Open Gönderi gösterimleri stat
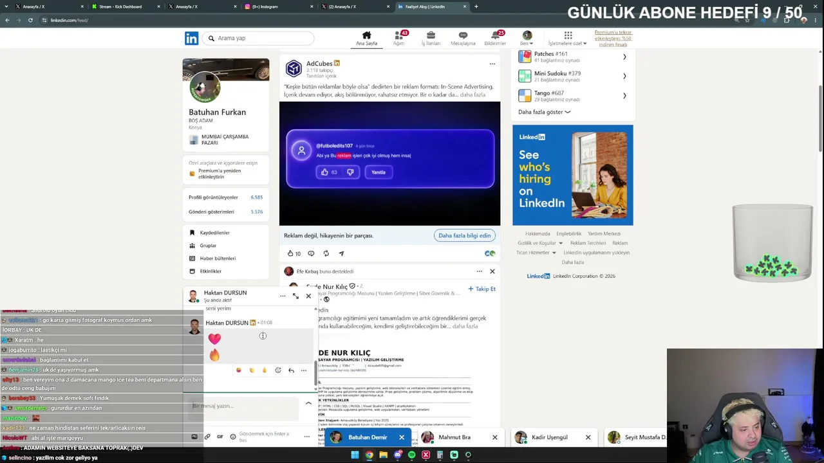Screen dimensions: 824x463 [x=226, y=212]
